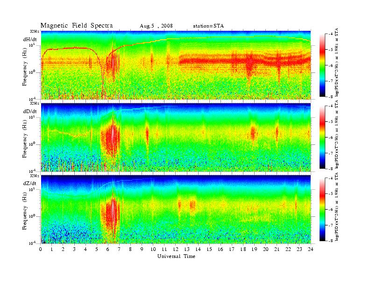
Task: Click the hour '19' tick label on time axis
Action: [x=254, y=250]
